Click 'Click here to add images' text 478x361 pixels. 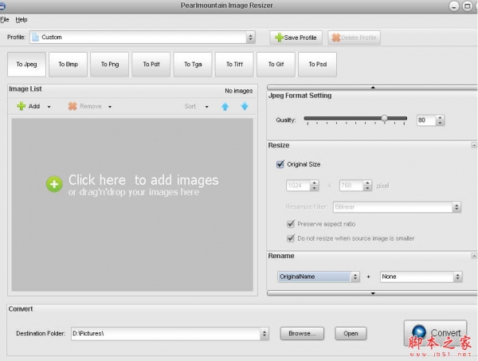click(143, 180)
